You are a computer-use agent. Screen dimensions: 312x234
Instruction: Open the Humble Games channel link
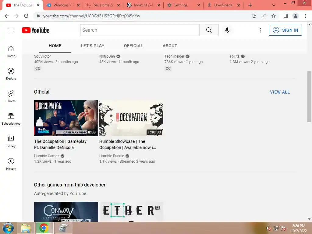click(x=47, y=156)
